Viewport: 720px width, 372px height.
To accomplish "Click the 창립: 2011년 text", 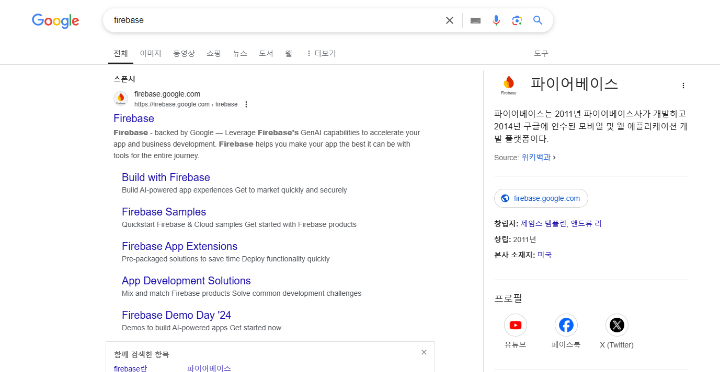I will click(515, 239).
